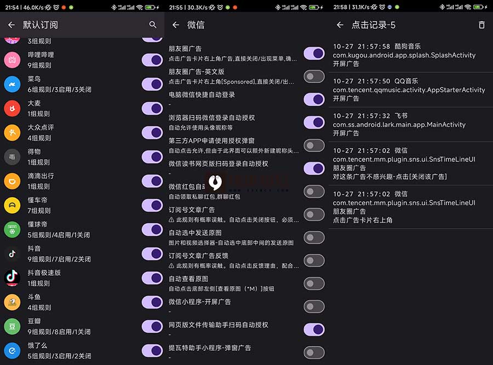
Task: Delete all click records with trash icon
Action: click(x=481, y=25)
